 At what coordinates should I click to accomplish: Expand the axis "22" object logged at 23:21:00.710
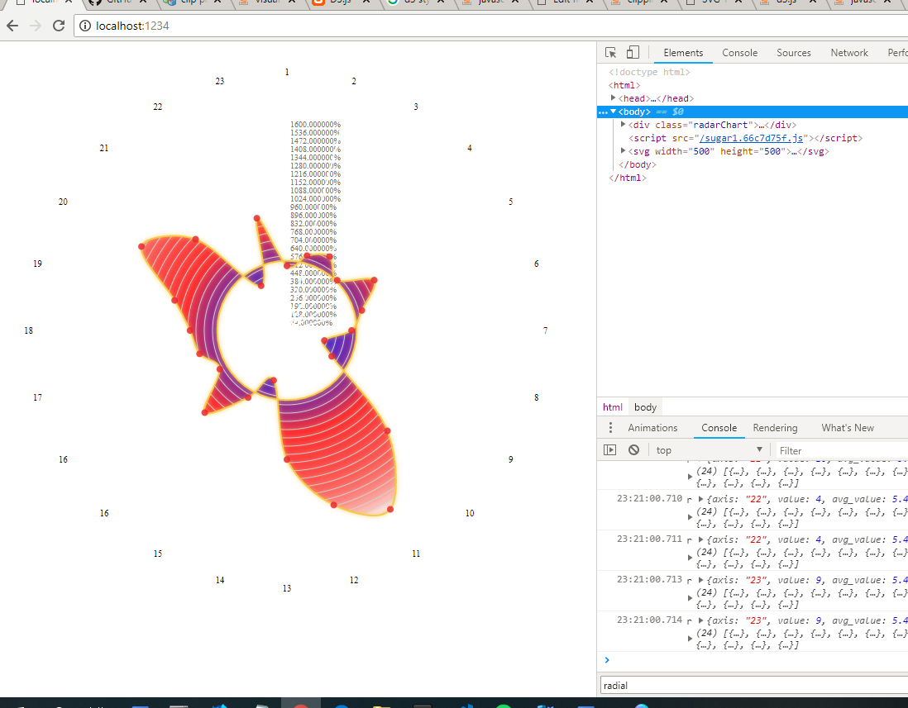click(700, 499)
